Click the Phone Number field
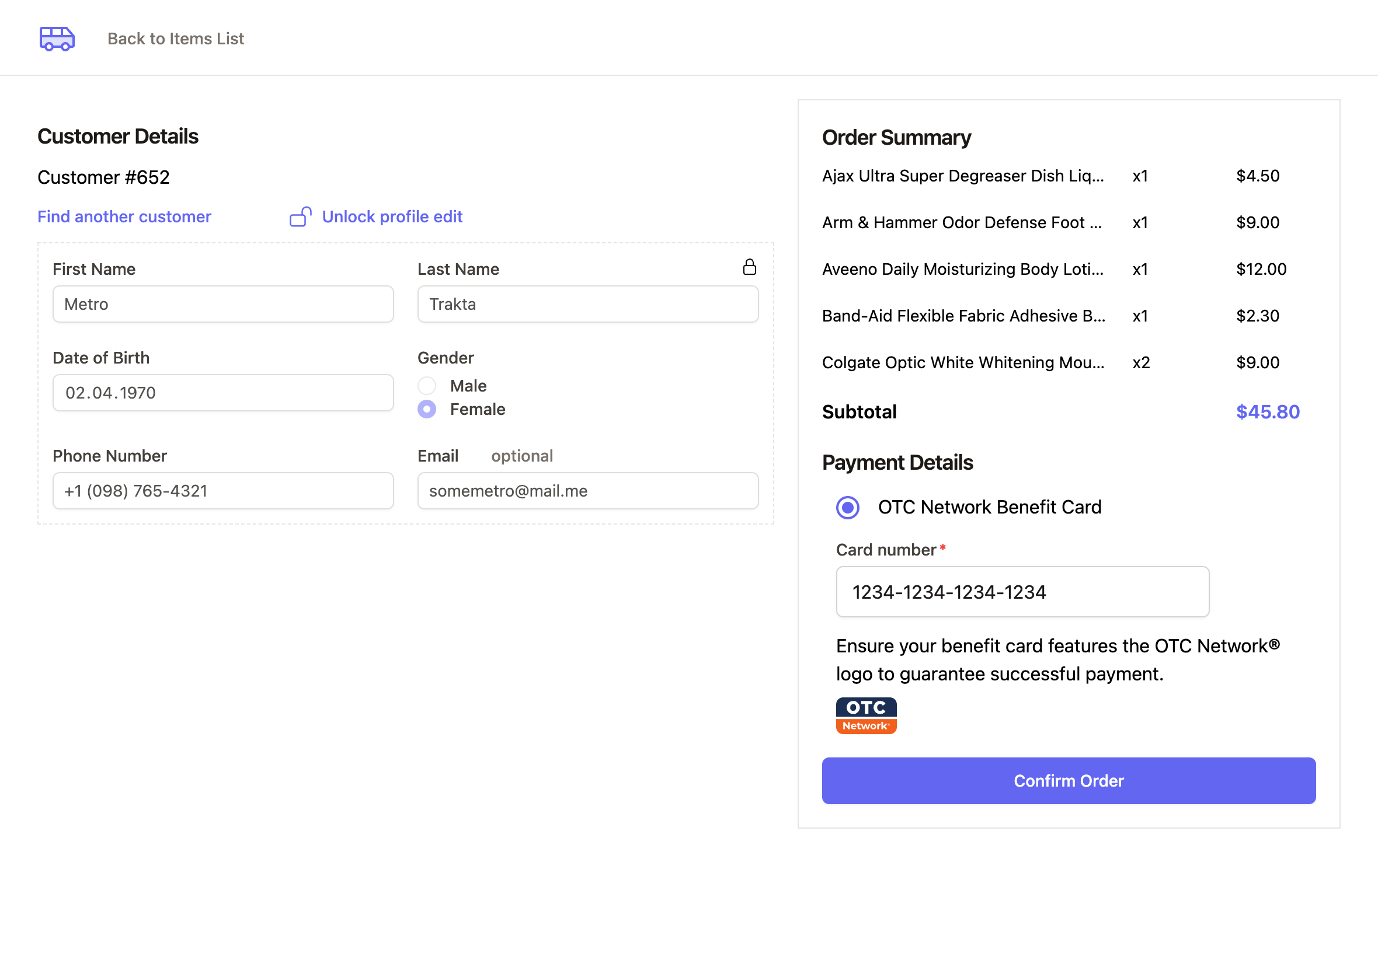This screenshot has width=1378, height=957. click(x=222, y=491)
